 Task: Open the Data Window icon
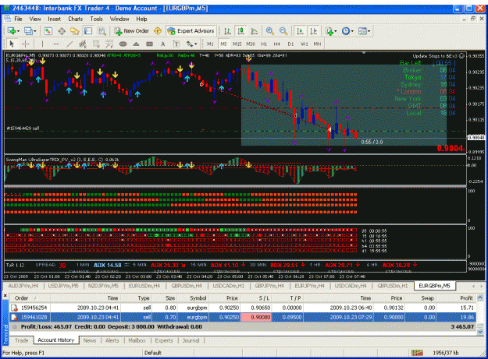(62, 31)
